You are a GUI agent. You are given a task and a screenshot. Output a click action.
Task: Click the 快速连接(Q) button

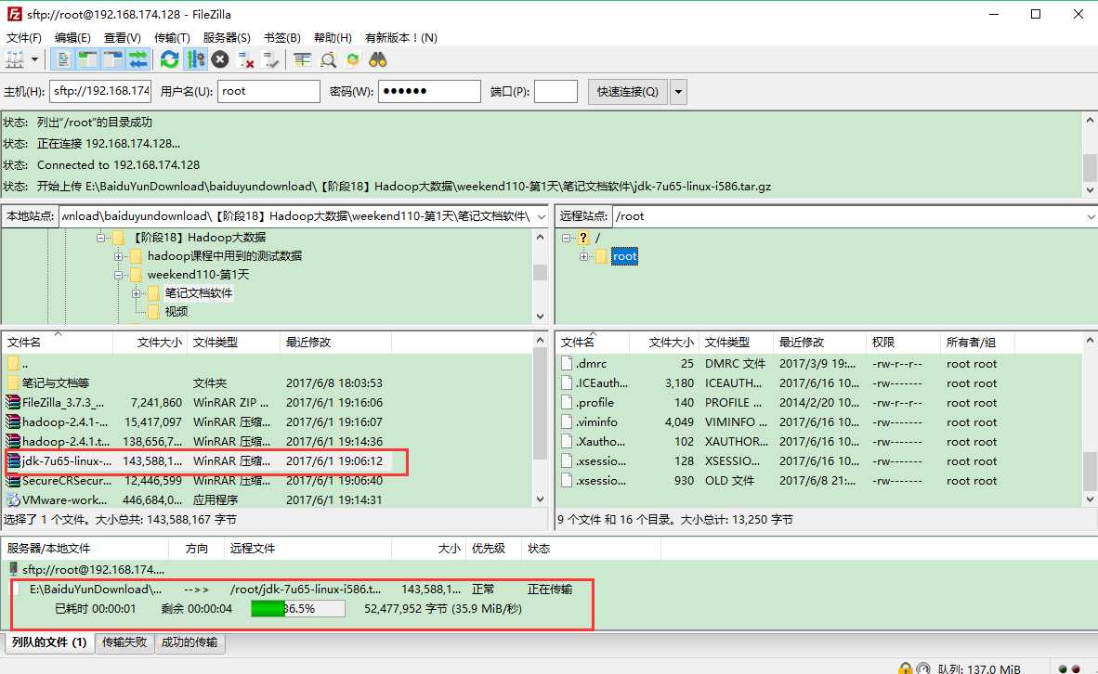[x=627, y=92]
